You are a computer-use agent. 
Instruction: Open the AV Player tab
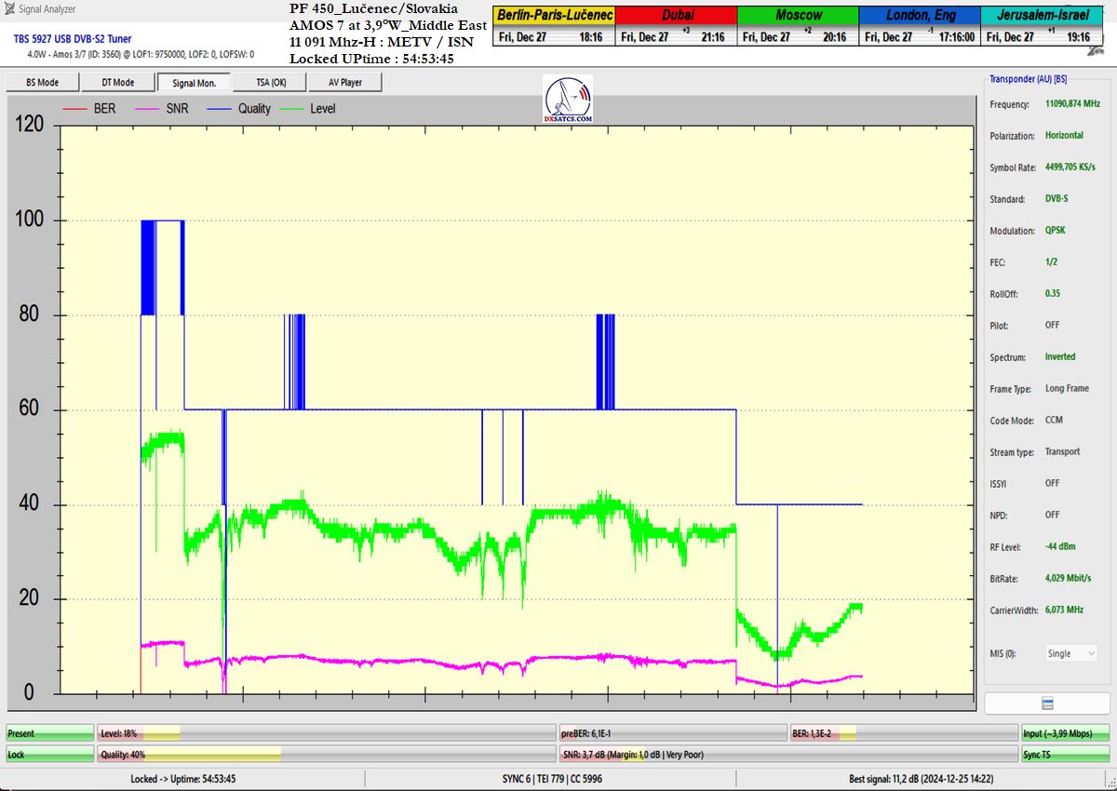[x=344, y=83]
